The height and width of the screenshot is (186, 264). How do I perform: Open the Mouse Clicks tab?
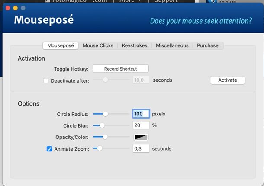(98, 45)
